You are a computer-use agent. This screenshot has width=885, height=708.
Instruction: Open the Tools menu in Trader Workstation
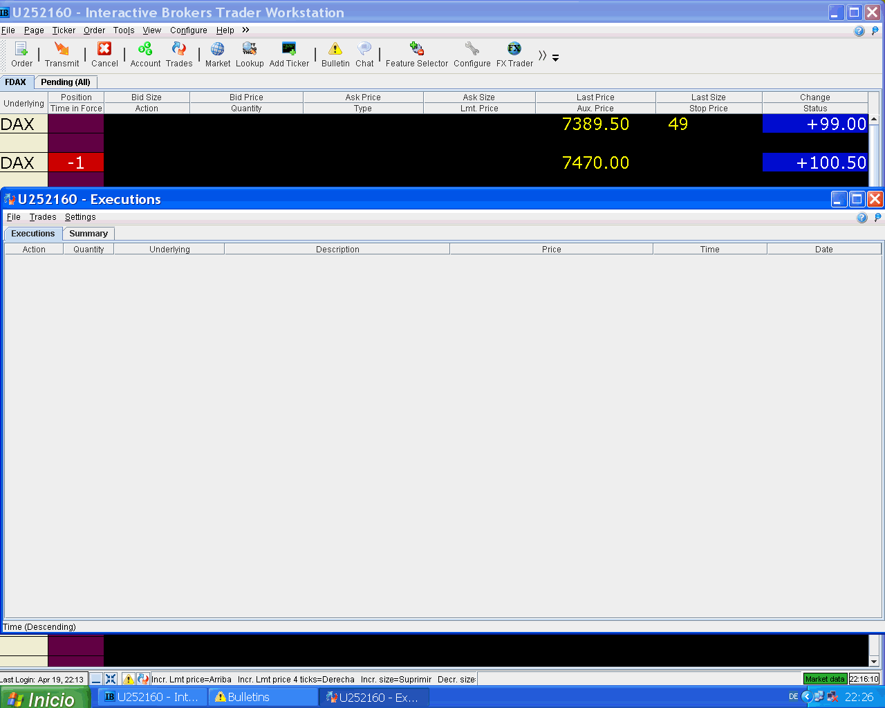tap(124, 30)
